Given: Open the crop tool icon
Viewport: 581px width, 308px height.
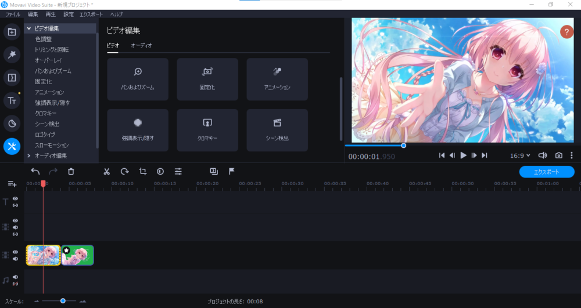Looking at the screenshot, I should pyautogui.click(x=143, y=171).
